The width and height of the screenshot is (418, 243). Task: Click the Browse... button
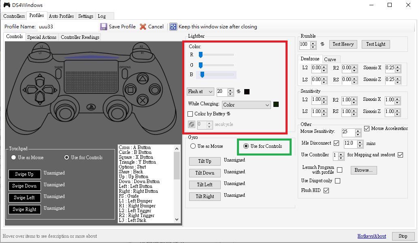point(364,170)
